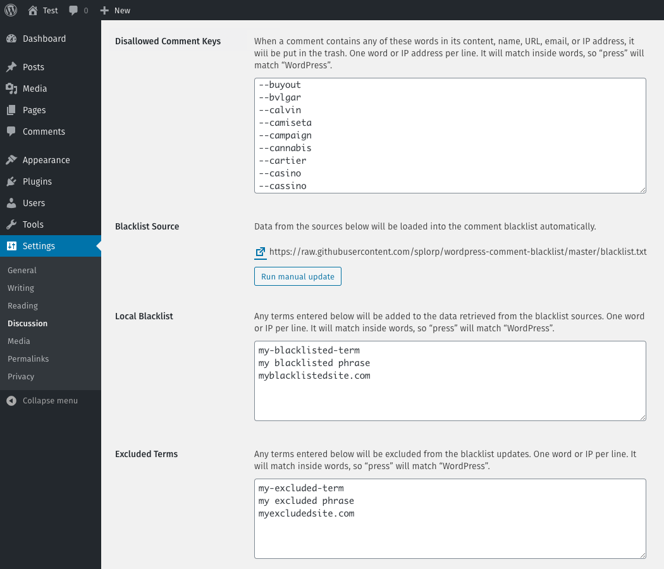Image resolution: width=664 pixels, height=569 pixels.
Task: Open the Plugins menu
Action: point(51,181)
